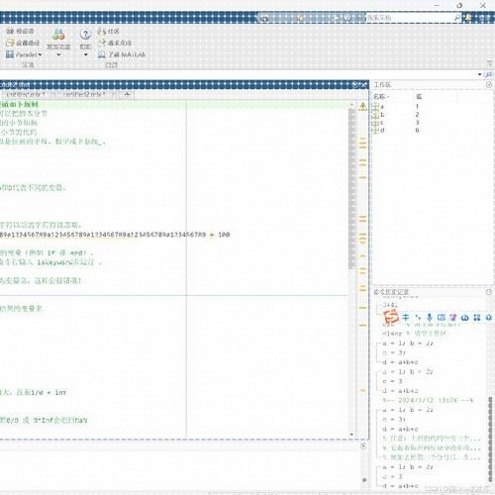
Task: Expand the Add-Ons dropdown arrow
Action: [x=58, y=54]
